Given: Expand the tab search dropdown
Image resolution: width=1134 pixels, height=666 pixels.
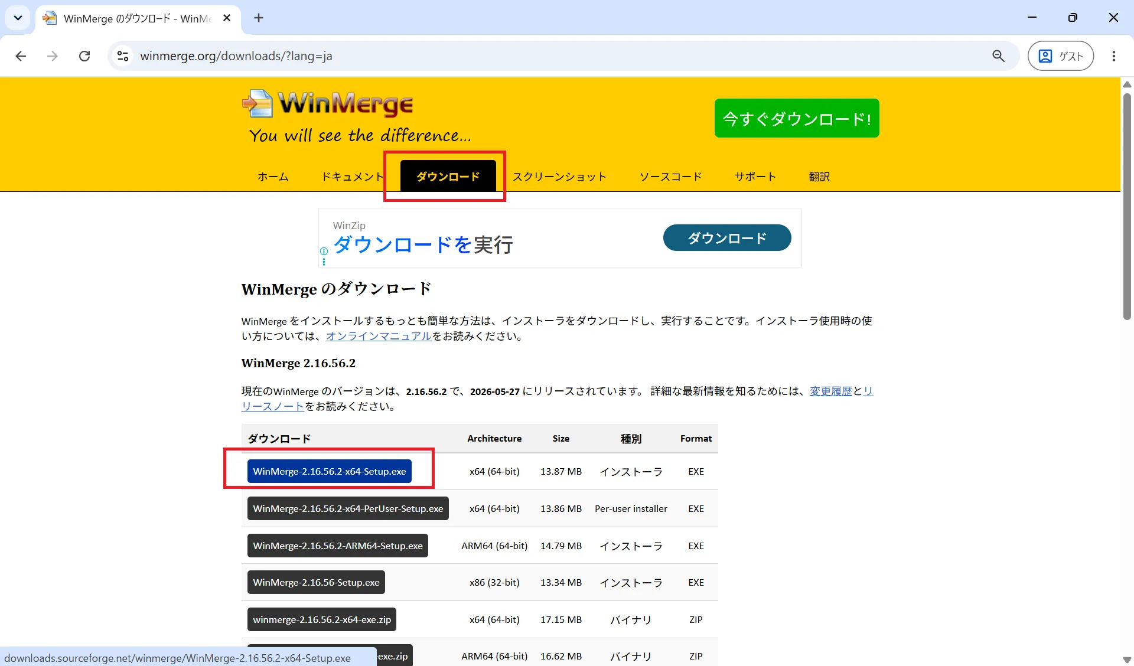Looking at the screenshot, I should point(18,18).
